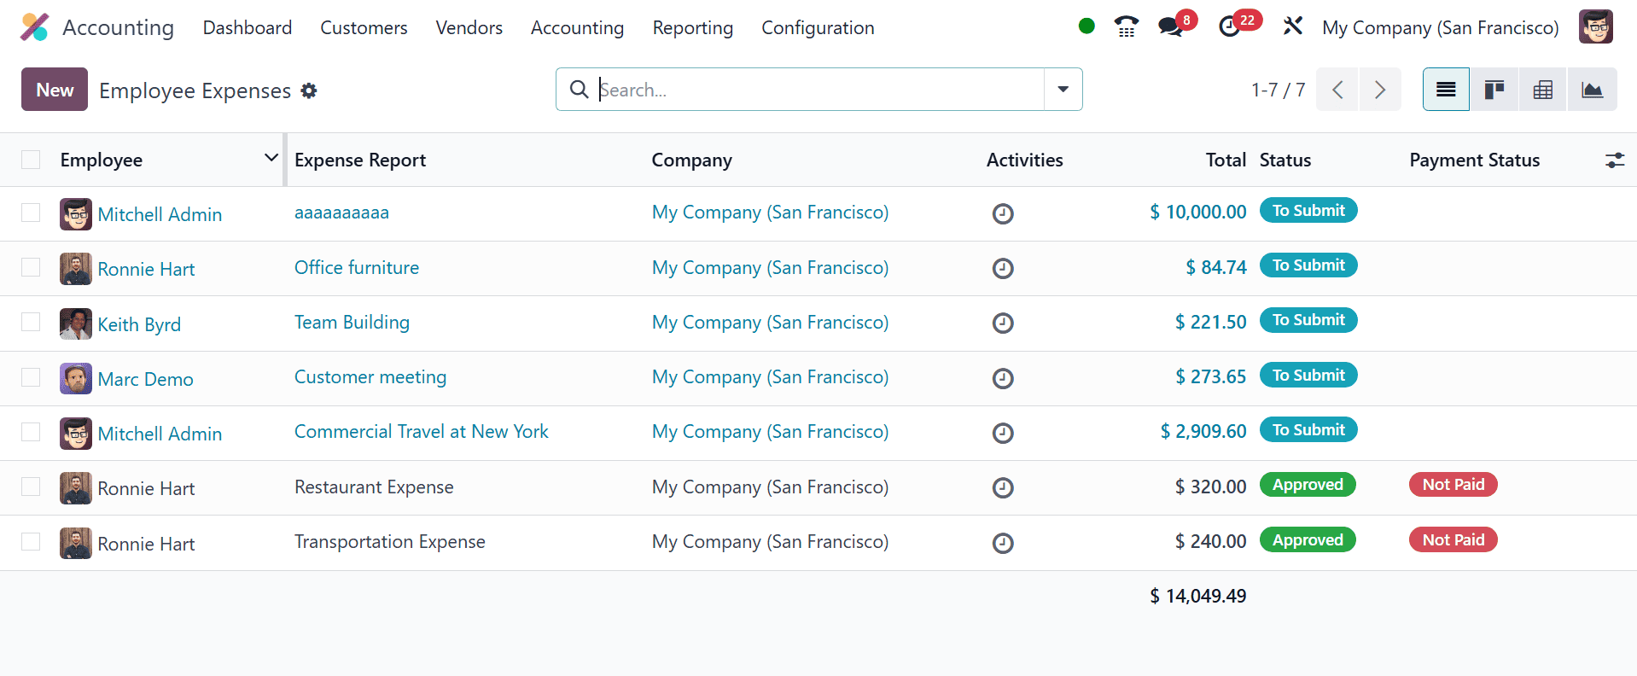Click To Submit badge on $ 10,000.00 row
The width and height of the screenshot is (1637, 676).
coord(1308,210)
